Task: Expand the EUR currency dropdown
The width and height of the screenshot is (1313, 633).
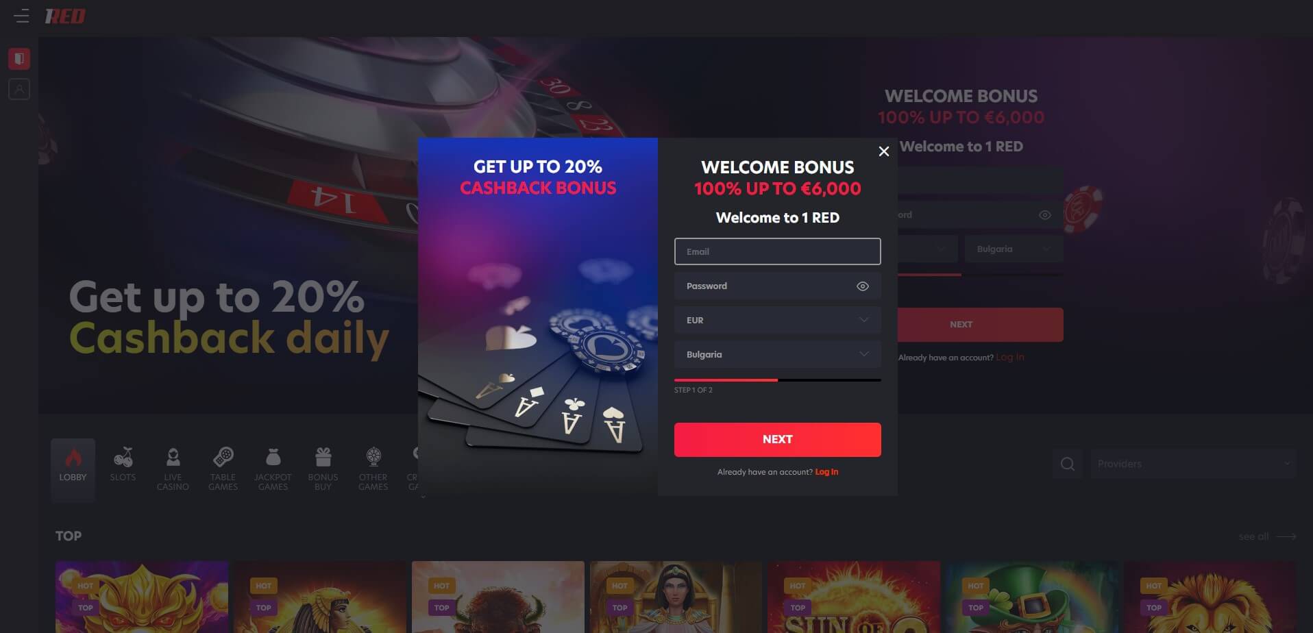Action: coord(778,320)
